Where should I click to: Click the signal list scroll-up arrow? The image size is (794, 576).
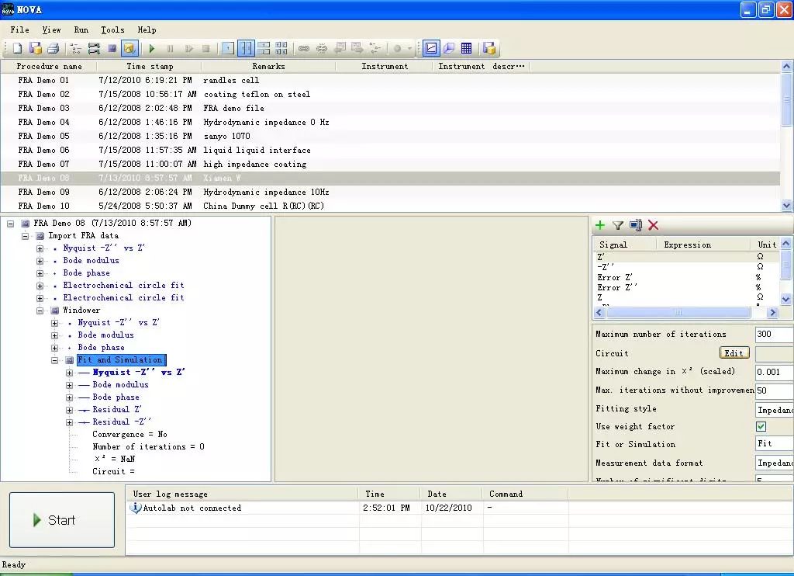(x=786, y=244)
